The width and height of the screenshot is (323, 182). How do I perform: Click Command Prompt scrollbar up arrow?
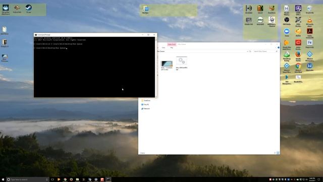tap(156, 38)
